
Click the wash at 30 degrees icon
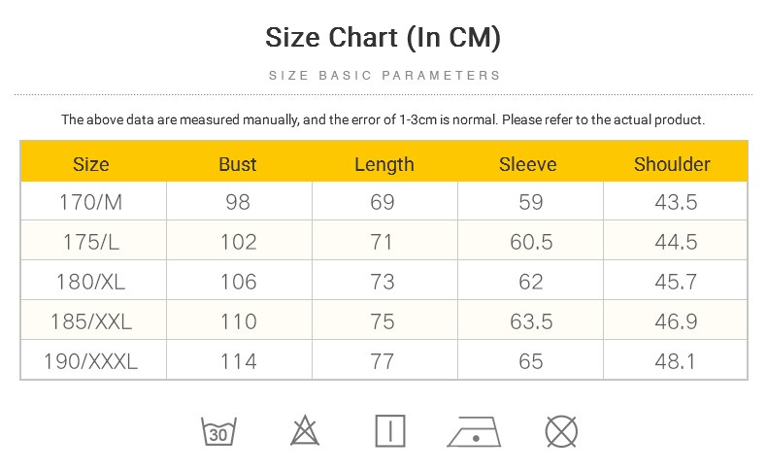(218, 431)
